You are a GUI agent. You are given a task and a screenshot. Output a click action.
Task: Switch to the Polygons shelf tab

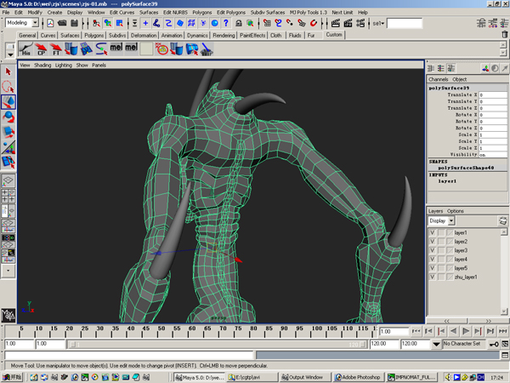pos(94,35)
